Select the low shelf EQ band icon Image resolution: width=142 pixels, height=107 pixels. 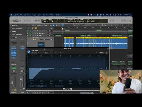tap(41, 56)
